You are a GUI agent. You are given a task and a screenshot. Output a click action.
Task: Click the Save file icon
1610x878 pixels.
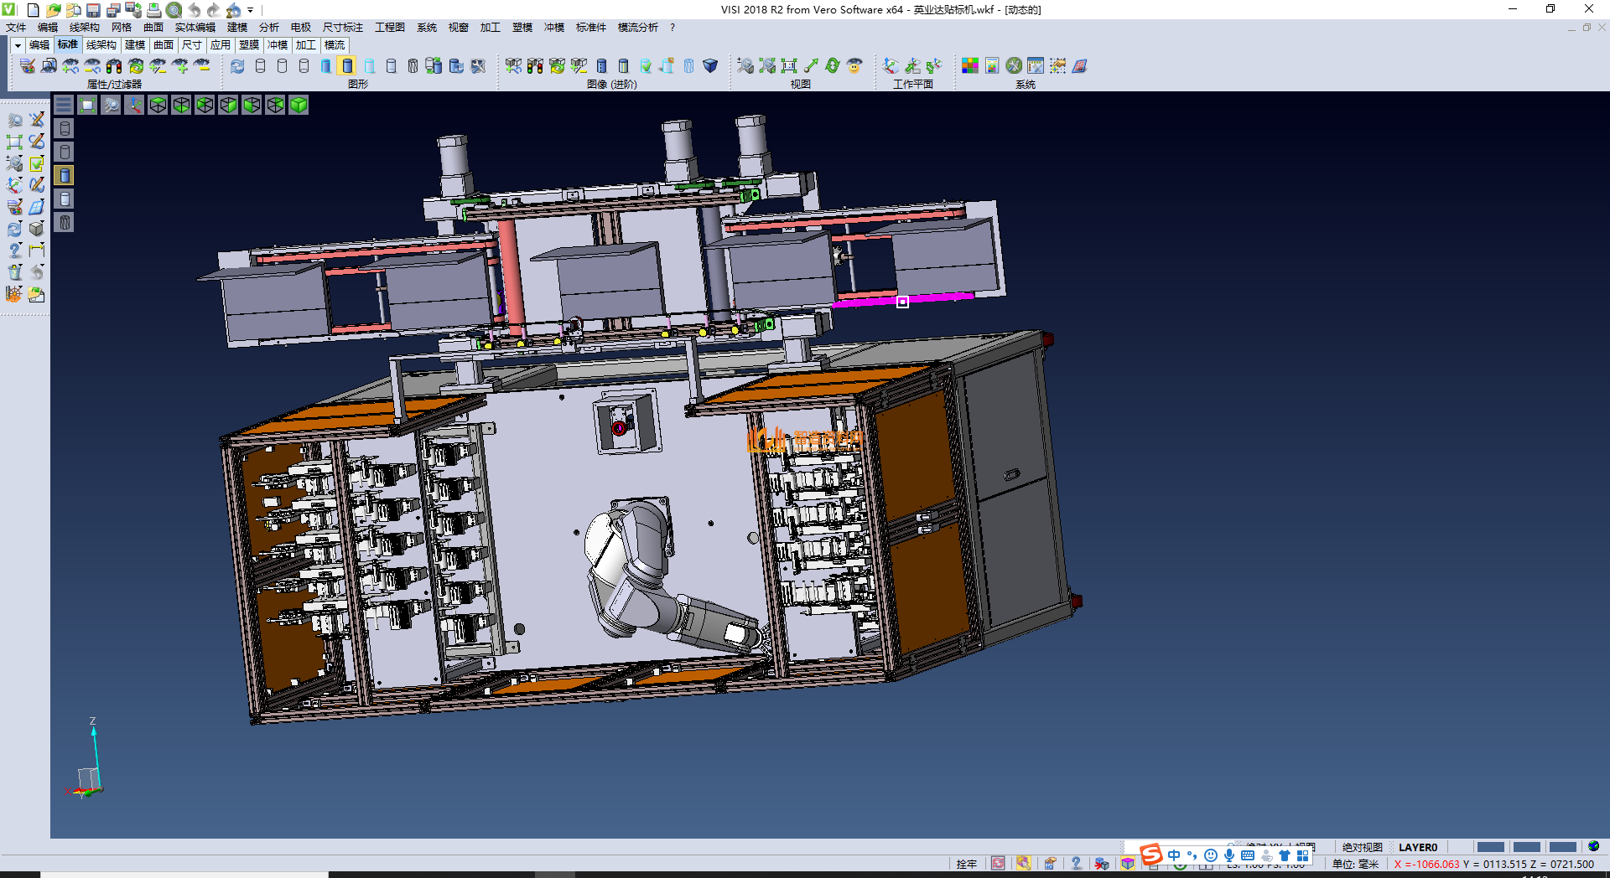coord(93,10)
